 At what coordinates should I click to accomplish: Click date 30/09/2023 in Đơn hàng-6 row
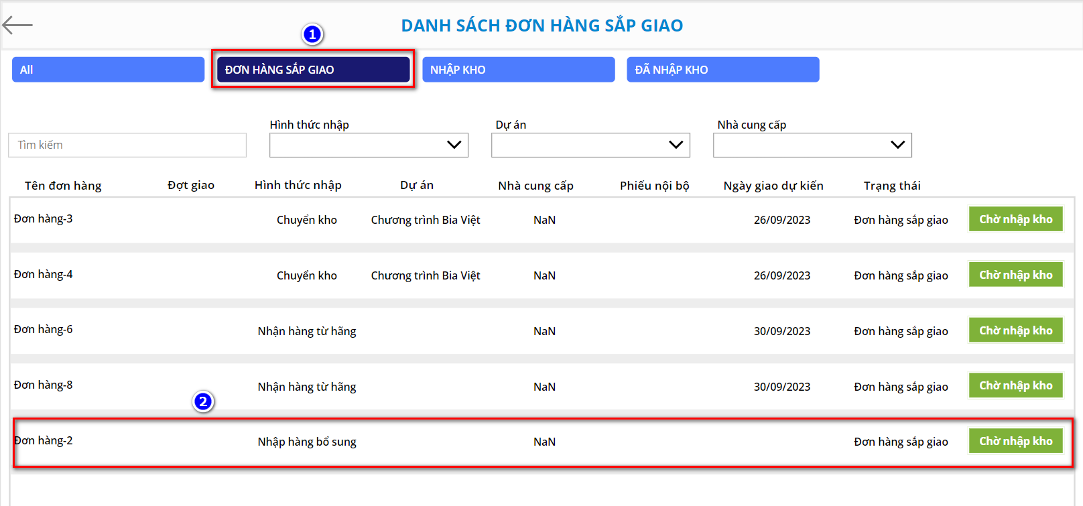click(782, 331)
